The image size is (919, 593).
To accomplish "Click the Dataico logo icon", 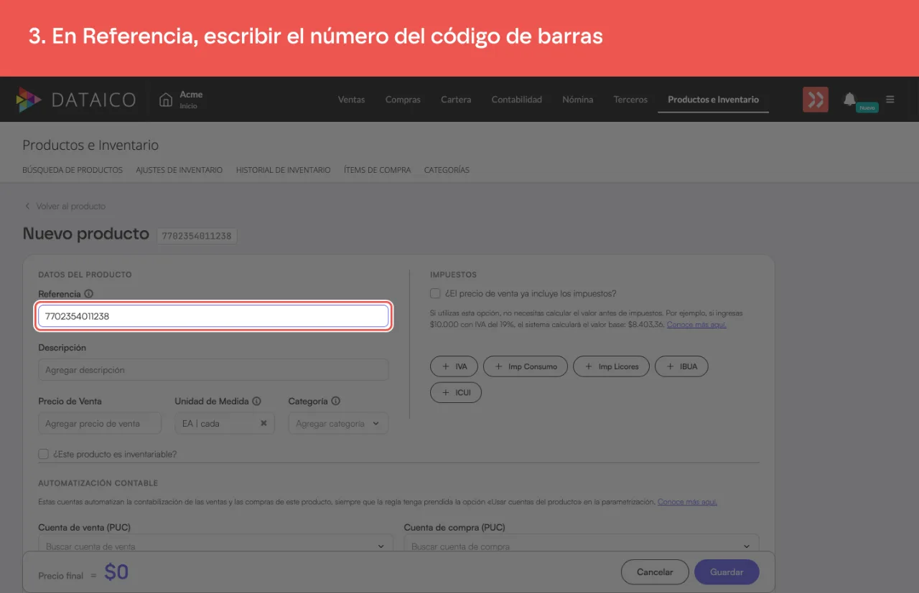I will click(x=29, y=100).
